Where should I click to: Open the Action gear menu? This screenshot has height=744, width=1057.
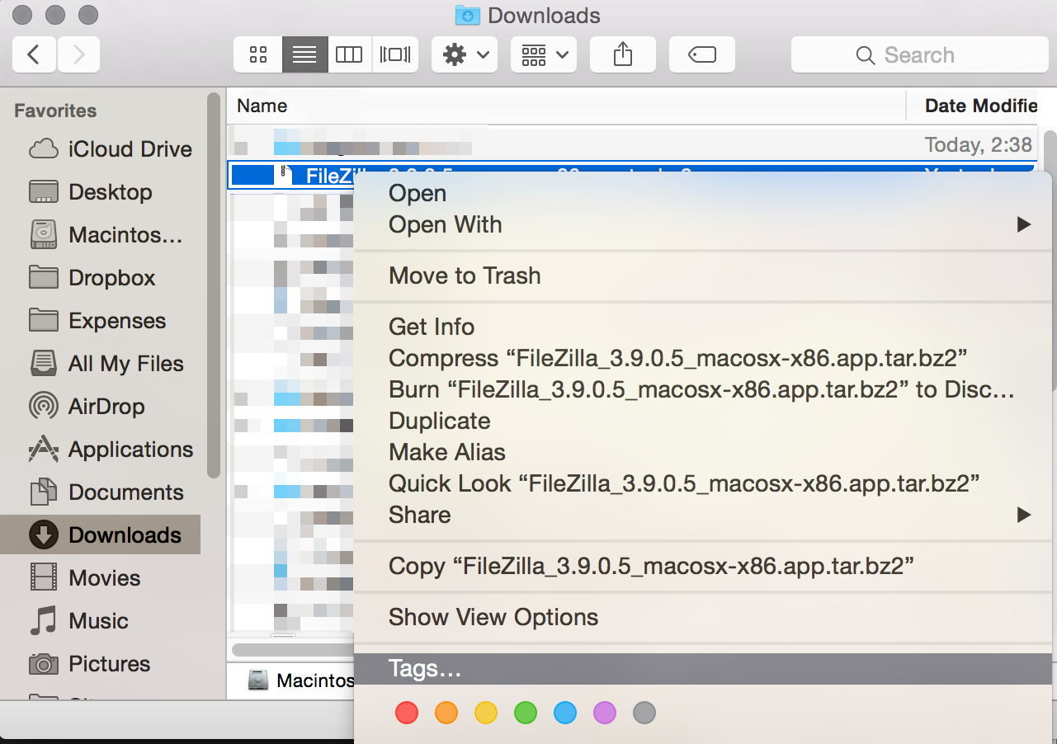coord(464,55)
